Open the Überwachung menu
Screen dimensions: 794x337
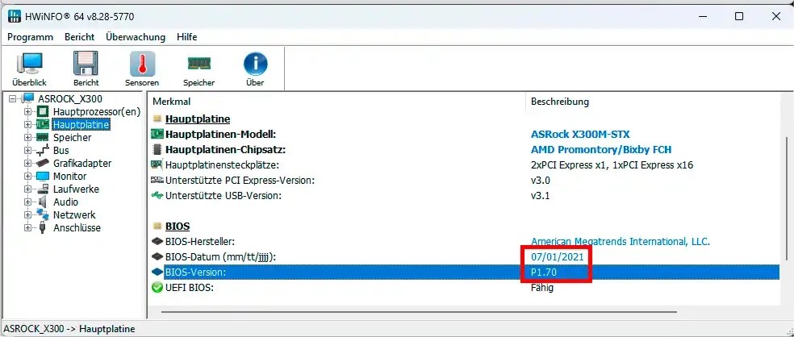tap(136, 37)
